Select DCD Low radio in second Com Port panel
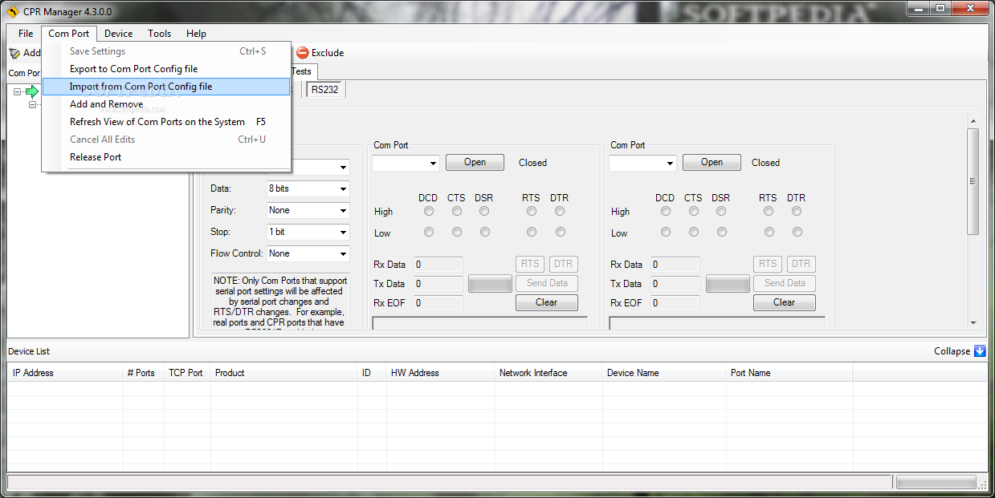The height and width of the screenshot is (498, 995). [666, 232]
